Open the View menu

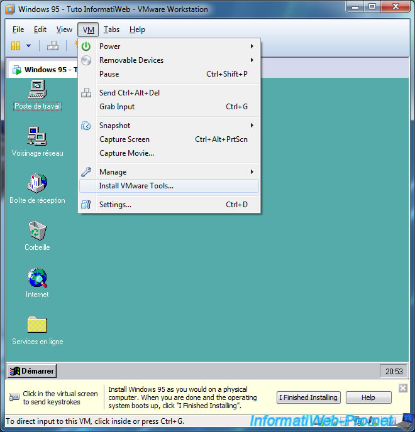tap(64, 30)
